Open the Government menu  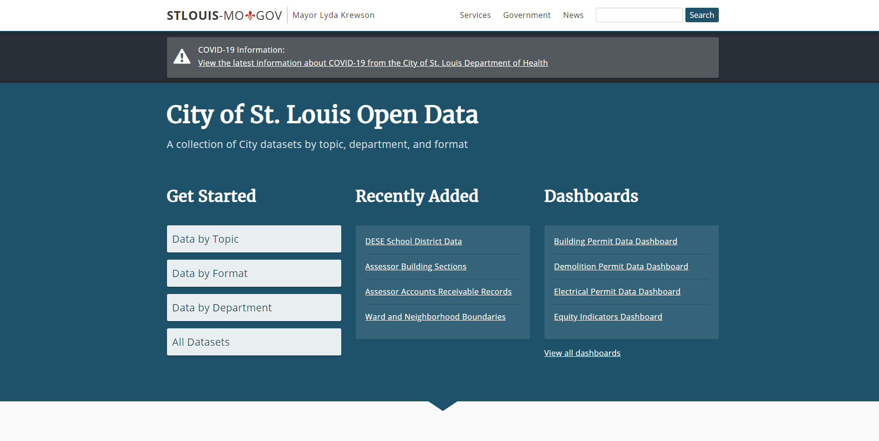[527, 15]
